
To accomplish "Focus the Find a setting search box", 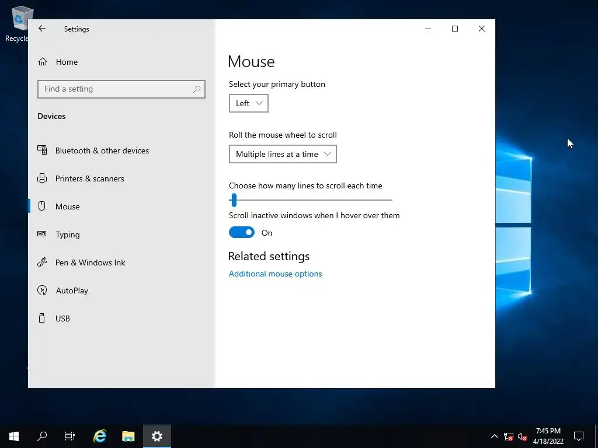I will (x=121, y=89).
